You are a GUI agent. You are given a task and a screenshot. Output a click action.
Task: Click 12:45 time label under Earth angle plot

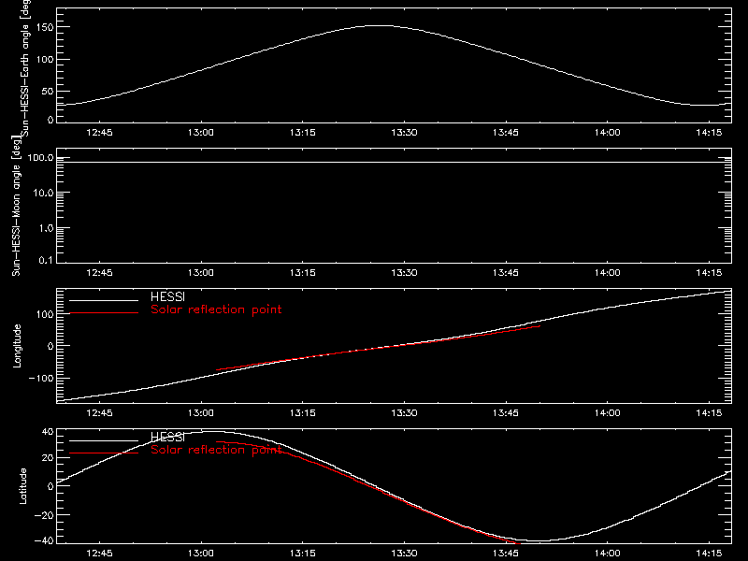[99, 132]
